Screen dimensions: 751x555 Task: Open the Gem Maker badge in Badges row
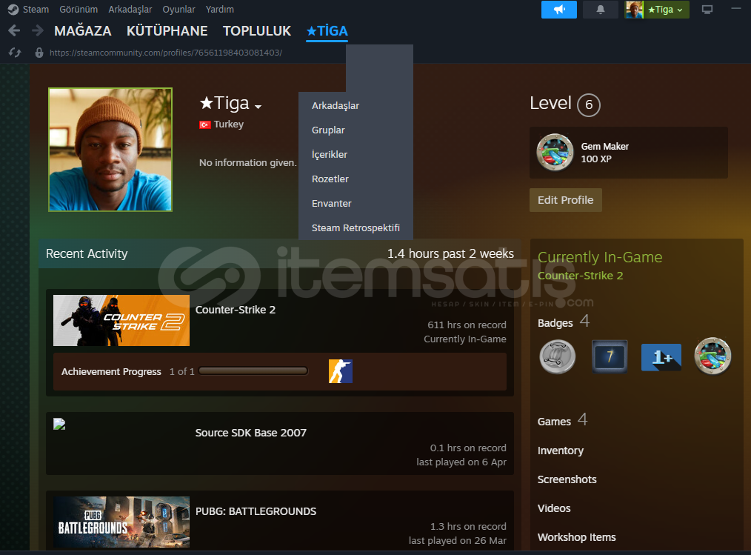(x=712, y=356)
